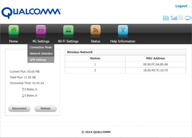This screenshot has width=192, height=138.
Task: Click station number 2 cell
Action: point(95,70)
